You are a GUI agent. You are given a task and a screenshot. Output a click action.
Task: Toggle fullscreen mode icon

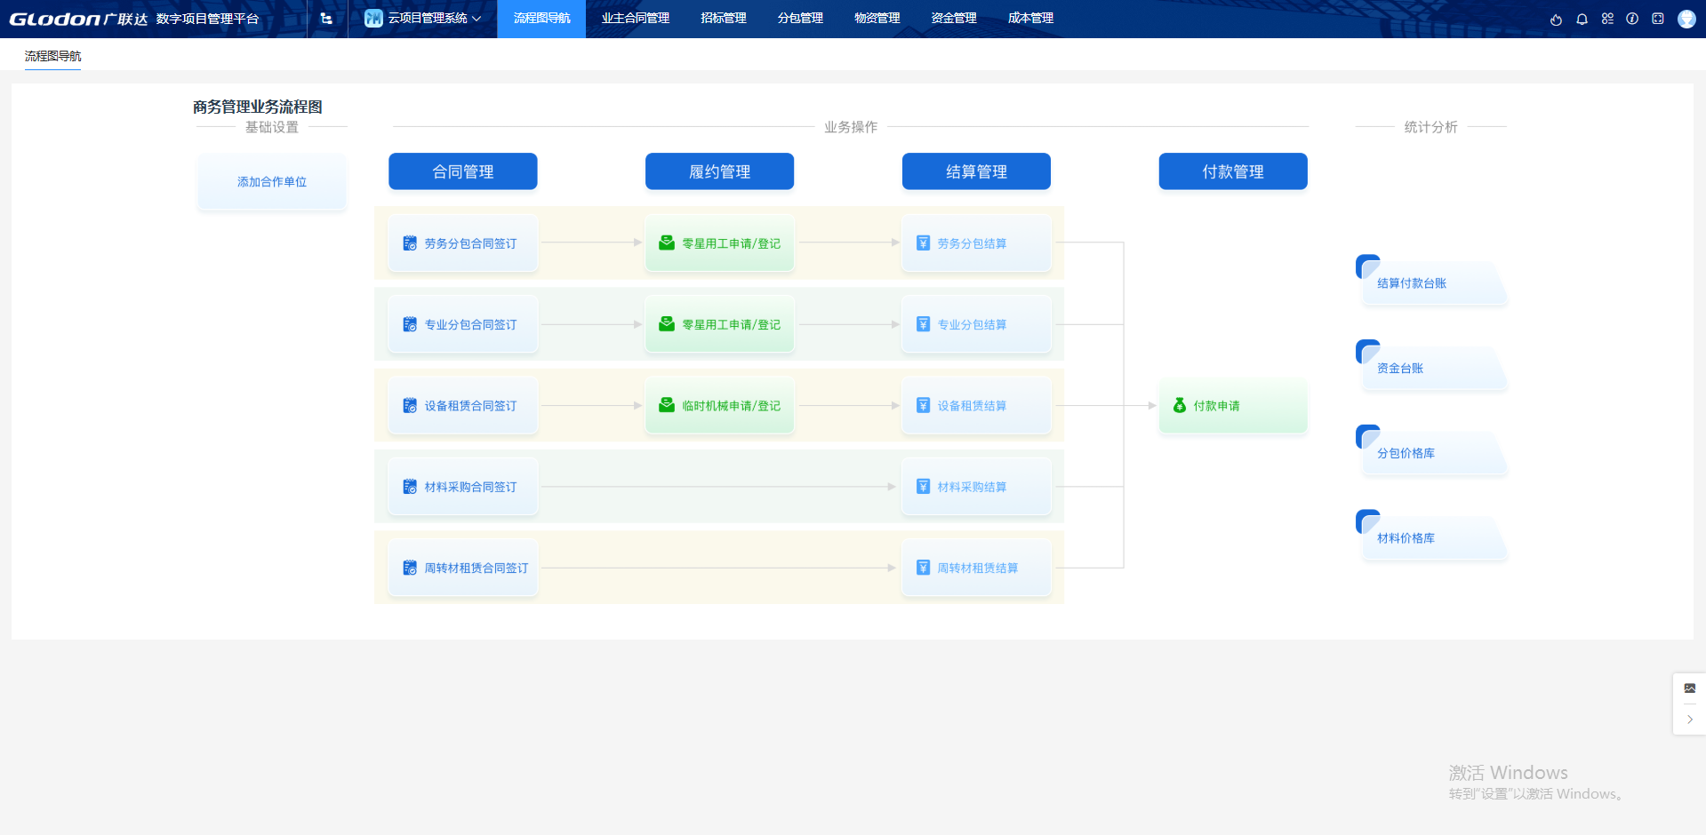(1658, 19)
